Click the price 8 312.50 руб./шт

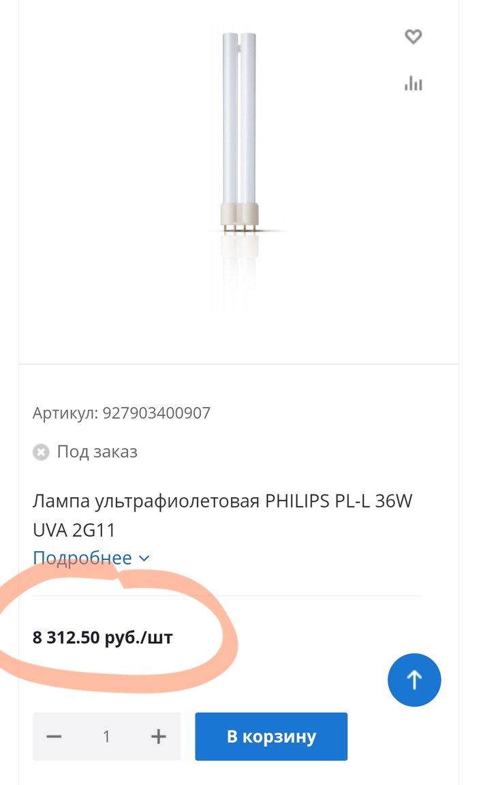(x=102, y=637)
